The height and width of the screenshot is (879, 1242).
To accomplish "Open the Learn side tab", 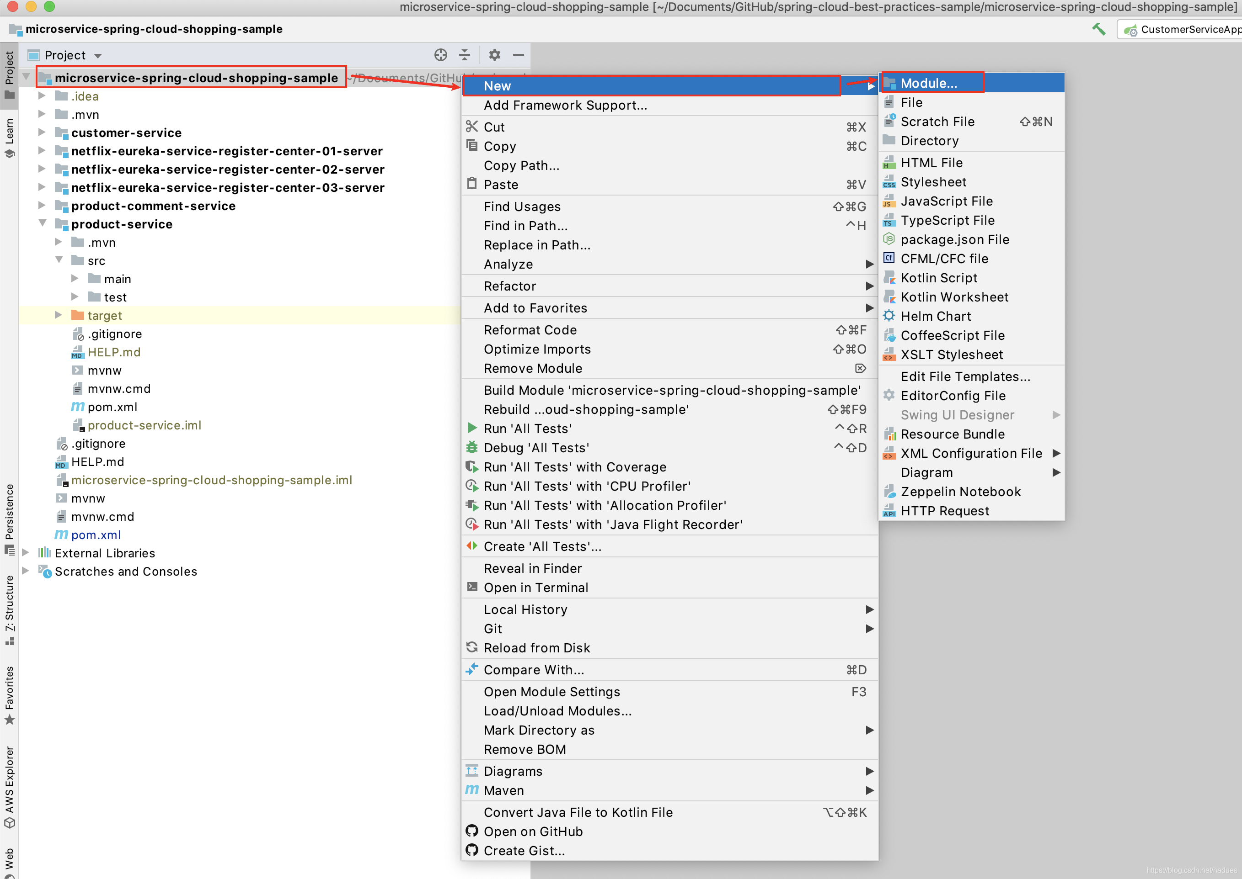I will click(x=9, y=138).
